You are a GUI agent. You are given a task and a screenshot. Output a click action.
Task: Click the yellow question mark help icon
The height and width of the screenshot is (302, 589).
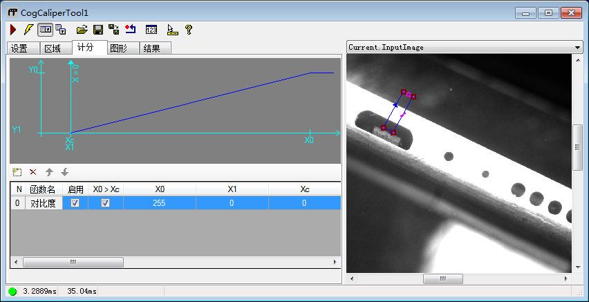[188, 30]
